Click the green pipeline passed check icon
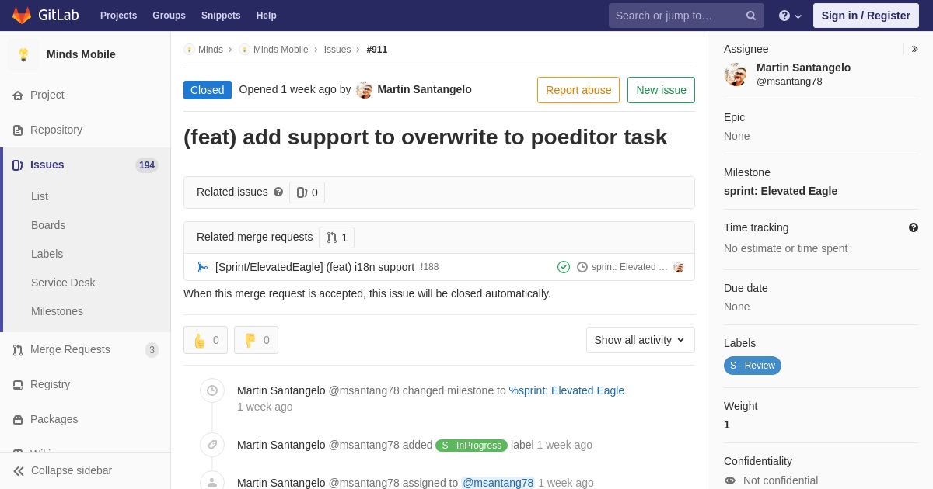The image size is (933, 489). point(564,267)
